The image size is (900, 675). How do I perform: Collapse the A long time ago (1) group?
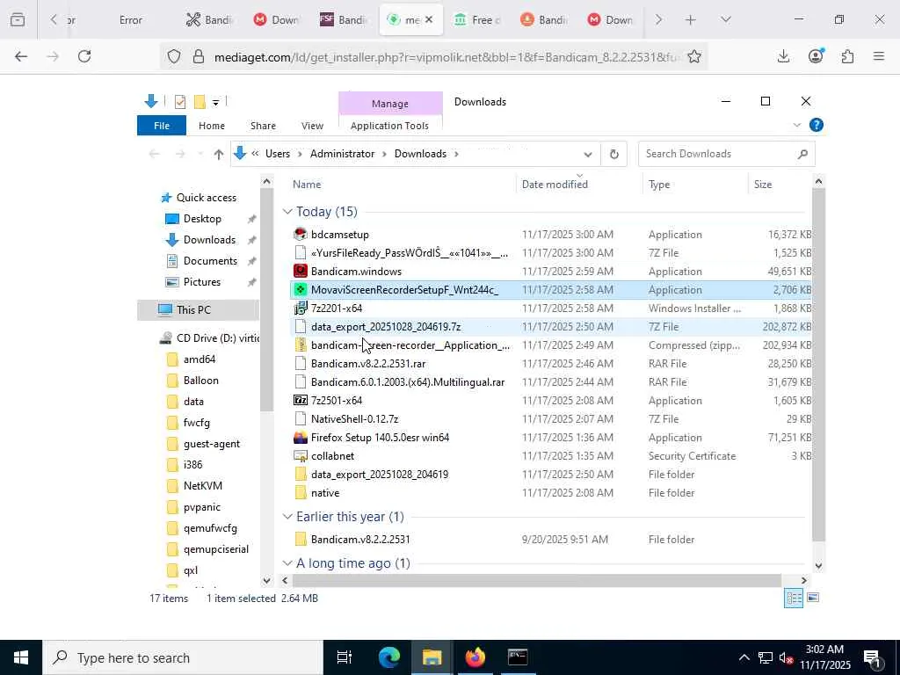coord(287,563)
